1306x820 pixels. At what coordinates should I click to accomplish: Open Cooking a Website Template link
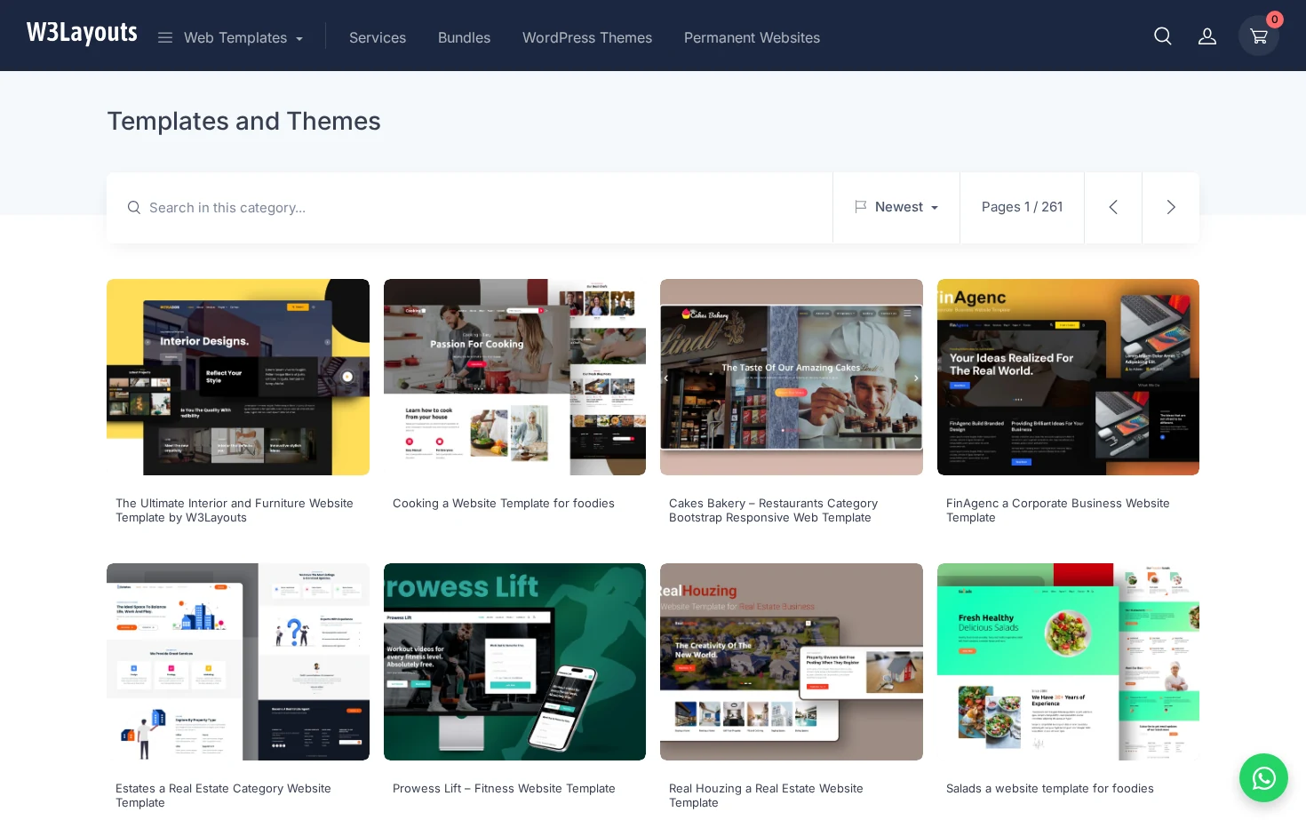(x=504, y=503)
